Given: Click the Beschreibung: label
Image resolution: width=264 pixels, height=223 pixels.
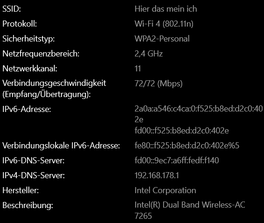Looking at the screenshot, I should click(x=28, y=205).
